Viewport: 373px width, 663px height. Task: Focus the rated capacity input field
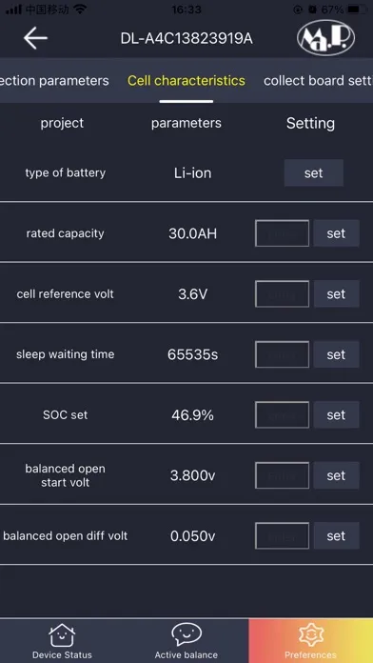click(x=283, y=233)
